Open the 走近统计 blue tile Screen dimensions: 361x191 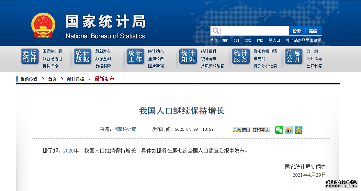tap(30, 56)
